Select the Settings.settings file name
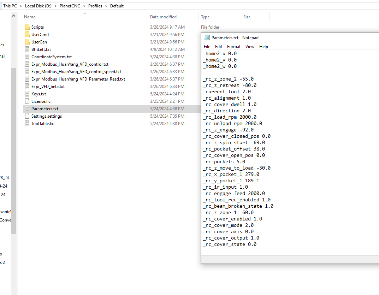This screenshot has width=379, height=295. 46,116
